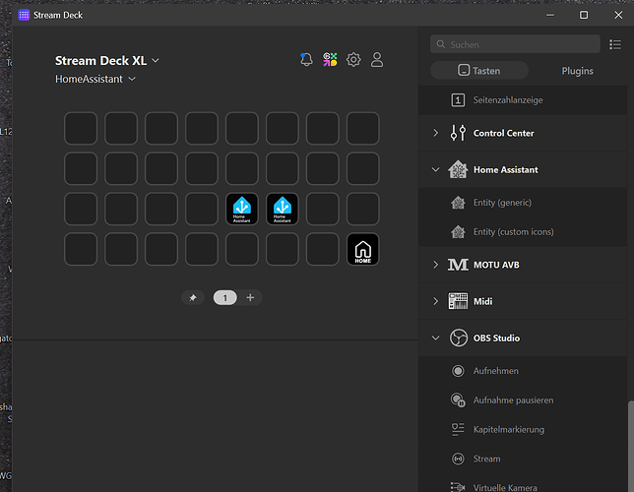The width and height of the screenshot is (634, 492).
Task: Select OBS Aufnehmen record action
Action: (495, 371)
